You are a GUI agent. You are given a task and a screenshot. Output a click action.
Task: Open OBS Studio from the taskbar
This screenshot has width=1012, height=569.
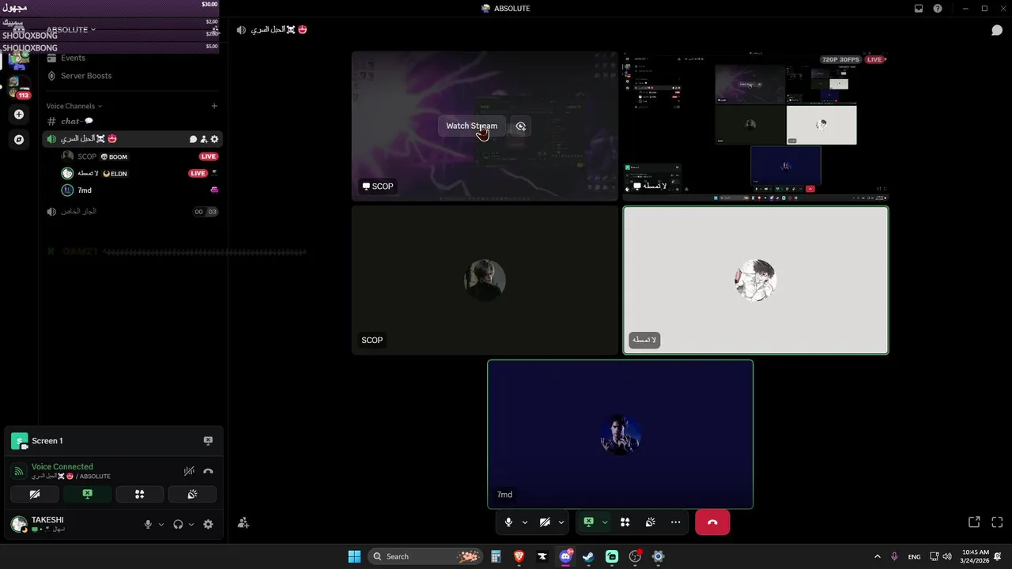(635, 556)
